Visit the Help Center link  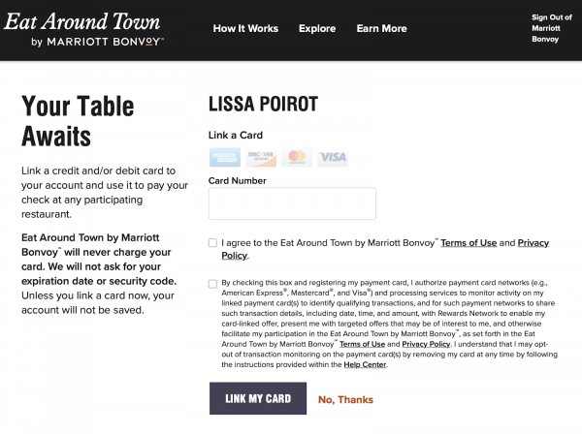click(366, 364)
